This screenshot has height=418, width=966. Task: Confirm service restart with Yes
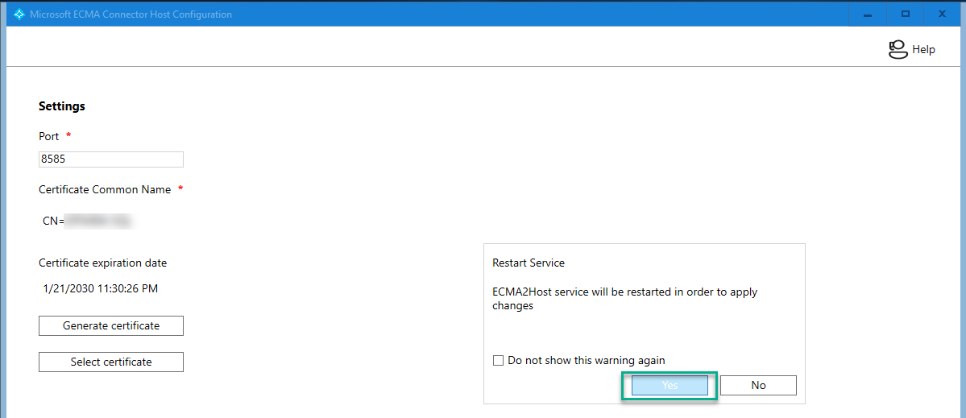click(x=670, y=386)
